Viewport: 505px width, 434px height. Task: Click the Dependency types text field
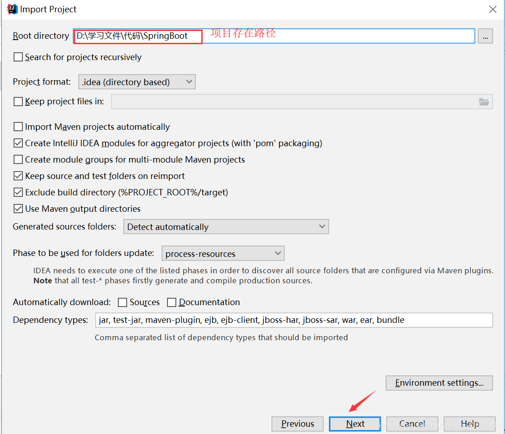click(x=294, y=320)
